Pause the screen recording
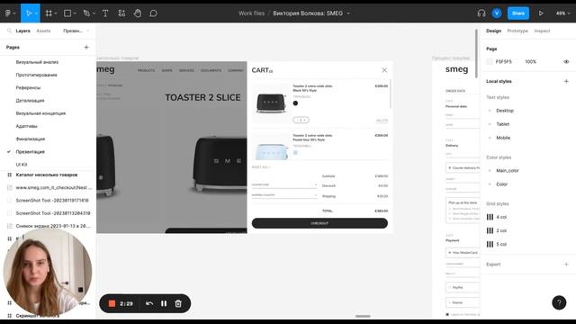 (164, 303)
